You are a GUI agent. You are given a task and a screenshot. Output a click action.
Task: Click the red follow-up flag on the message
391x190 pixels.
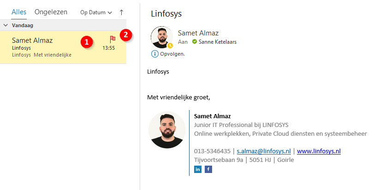click(112, 39)
